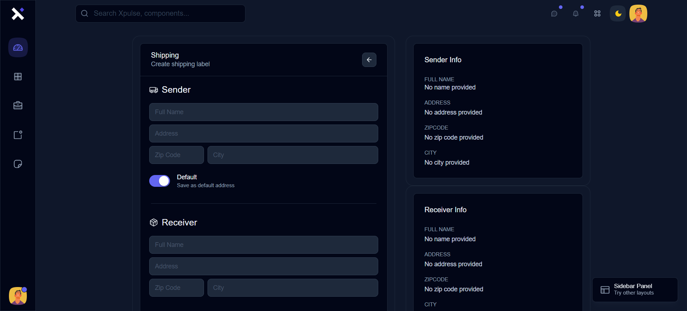Open the notifications bell icon
Image resolution: width=687 pixels, height=311 pixels.
pos(576,14)
